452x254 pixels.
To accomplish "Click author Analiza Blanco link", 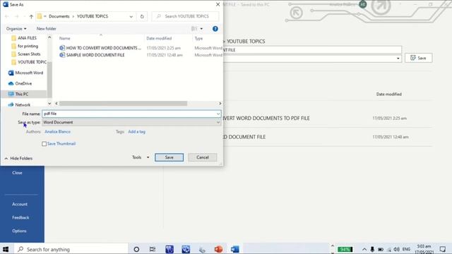I will [57, 132].
